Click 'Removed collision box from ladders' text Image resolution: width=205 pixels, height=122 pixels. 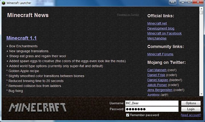(35, 86)
